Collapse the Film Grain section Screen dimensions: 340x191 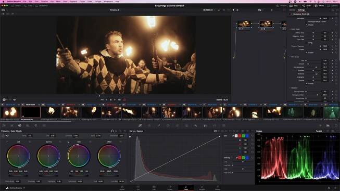290,57
